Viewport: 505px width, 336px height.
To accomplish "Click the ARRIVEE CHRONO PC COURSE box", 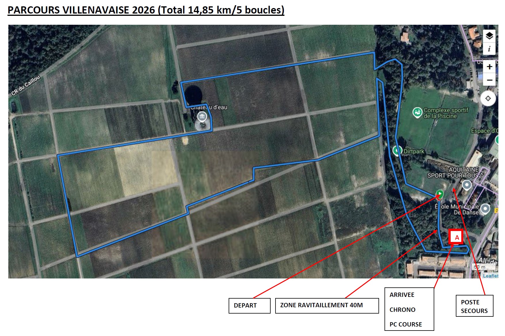I will pos(409,310).
